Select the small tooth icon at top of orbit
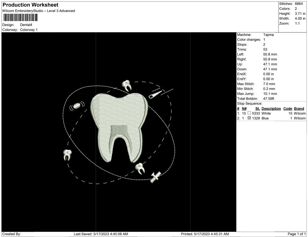 [127, 84]
